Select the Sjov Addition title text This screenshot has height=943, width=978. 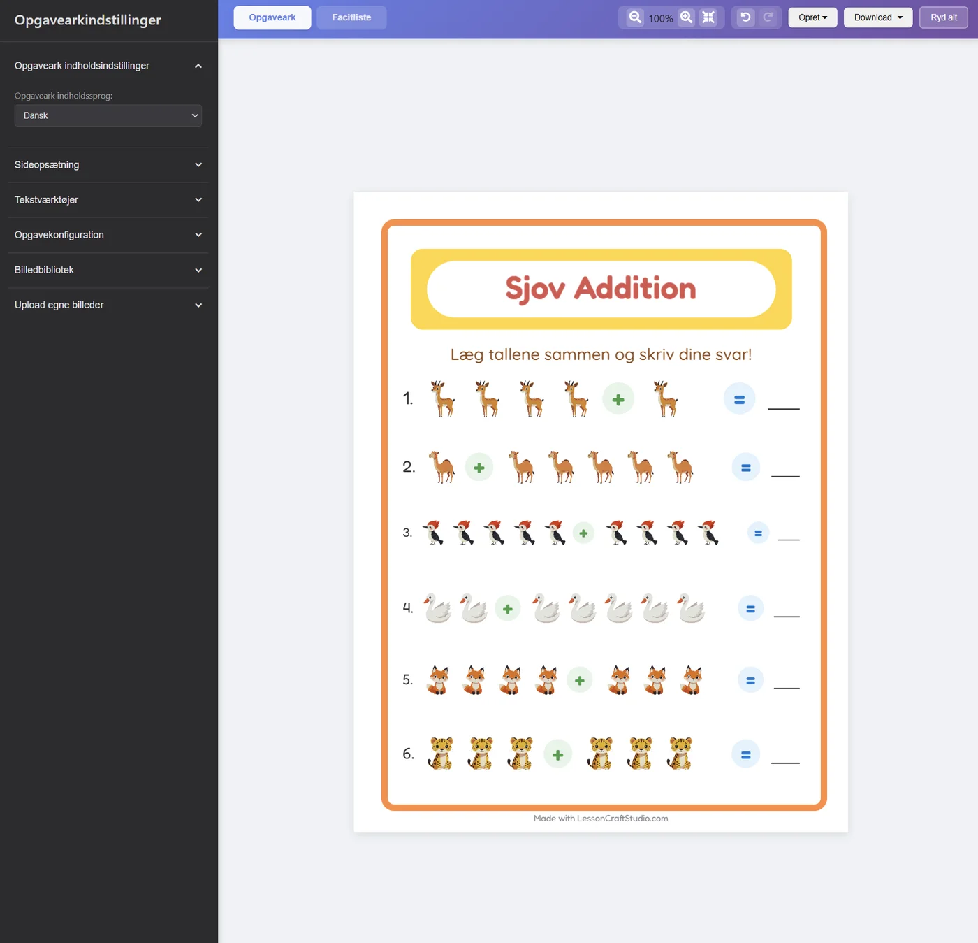coord(601,289)
